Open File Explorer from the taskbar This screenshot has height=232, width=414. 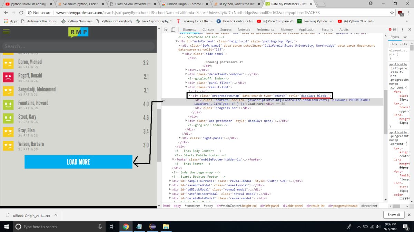(x=166, y=227)
